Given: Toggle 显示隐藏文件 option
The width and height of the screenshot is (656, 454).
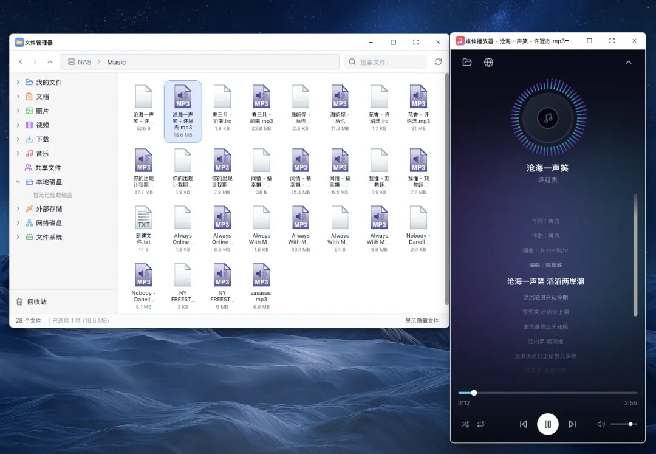Looking at the screenshot, I should click(x=422, y=320).
